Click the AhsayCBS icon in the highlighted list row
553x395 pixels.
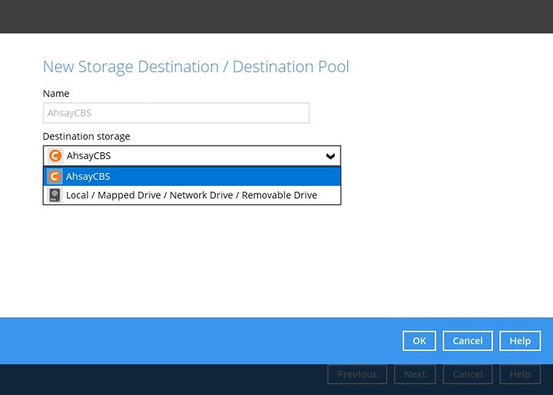[x=55, y=177]
